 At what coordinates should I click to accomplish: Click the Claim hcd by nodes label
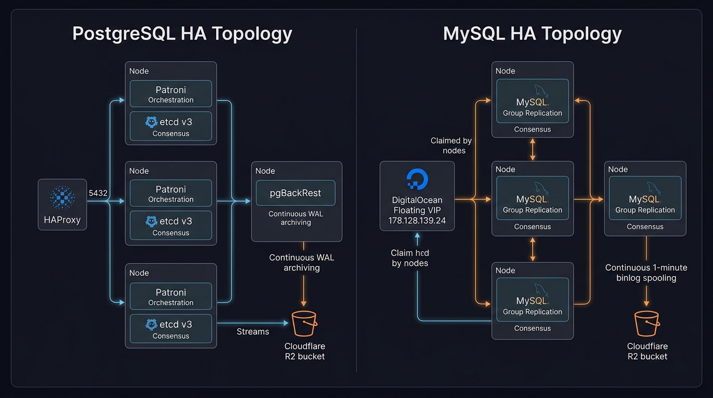click(410, 258)
